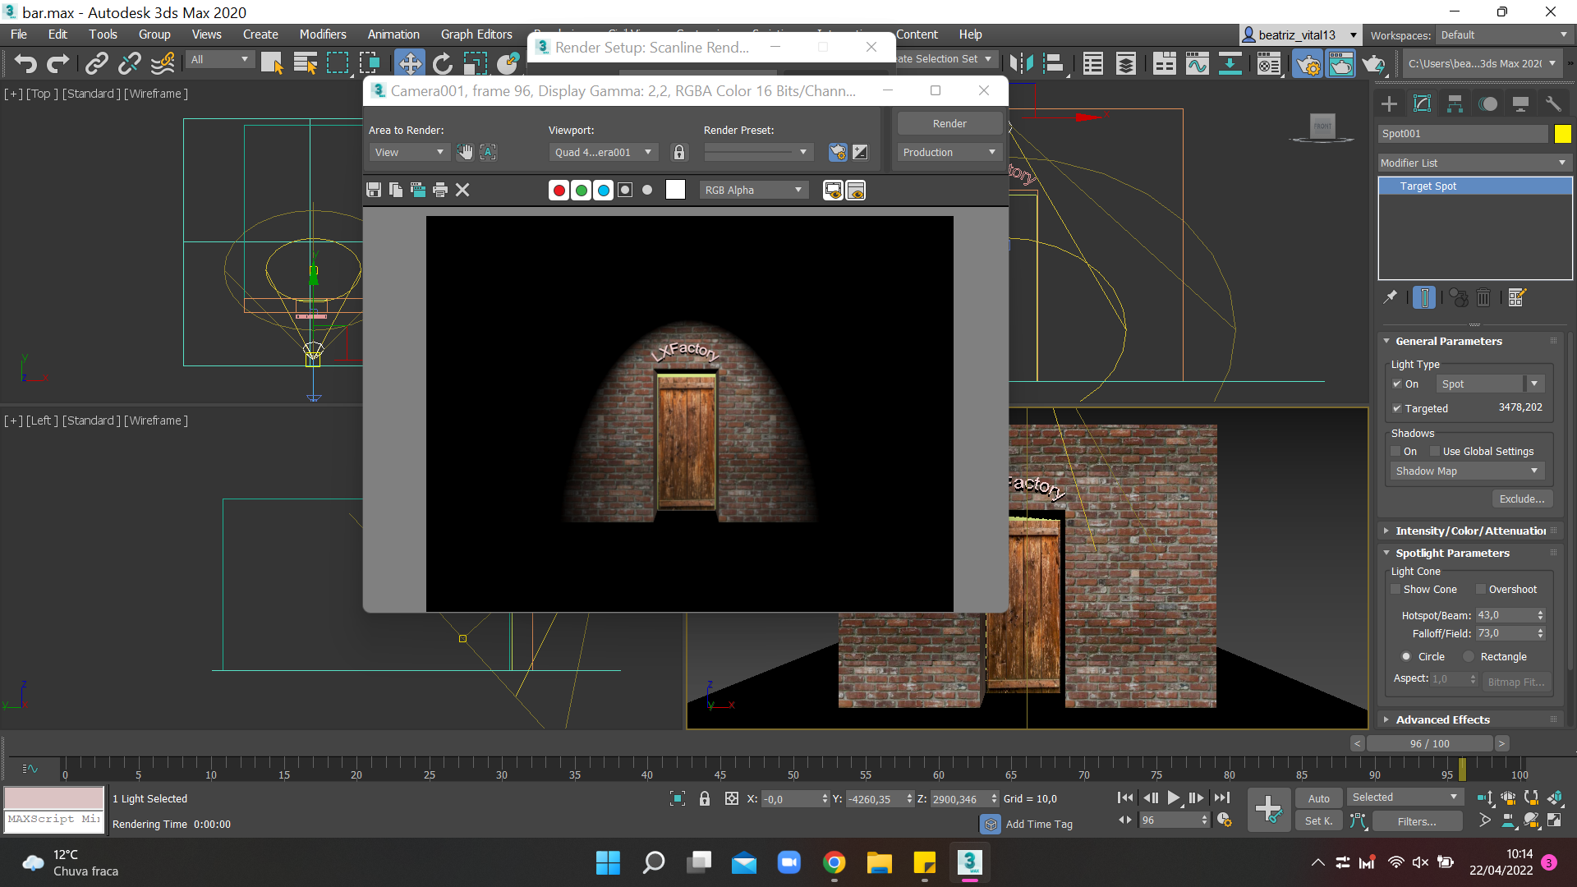Uncheck the light On checkbox
The image size is (1577, 887).
tap(1396, 384)
